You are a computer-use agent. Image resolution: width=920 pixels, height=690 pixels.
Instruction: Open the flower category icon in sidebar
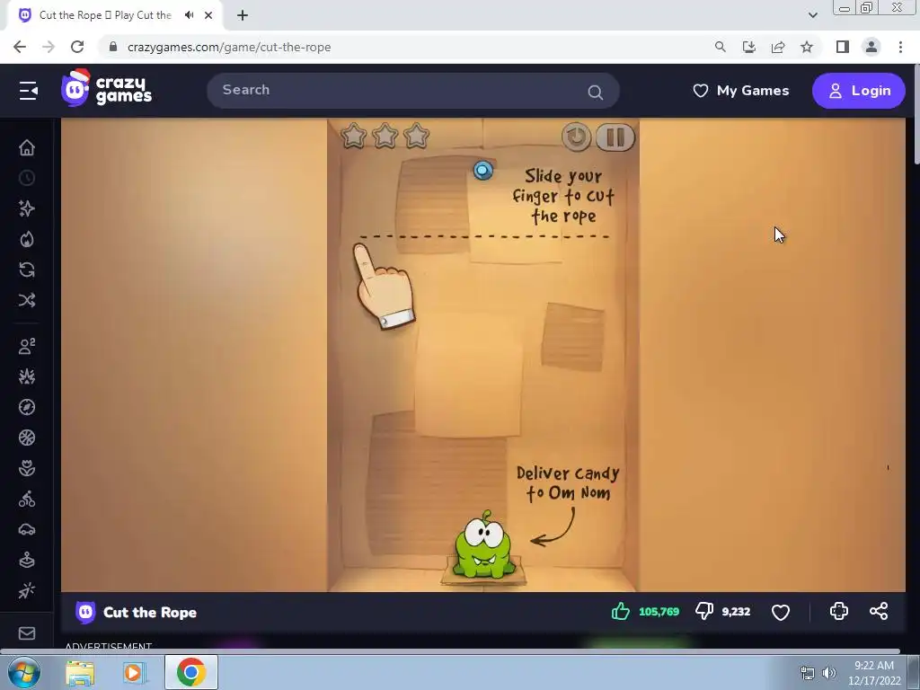[26, 468]
